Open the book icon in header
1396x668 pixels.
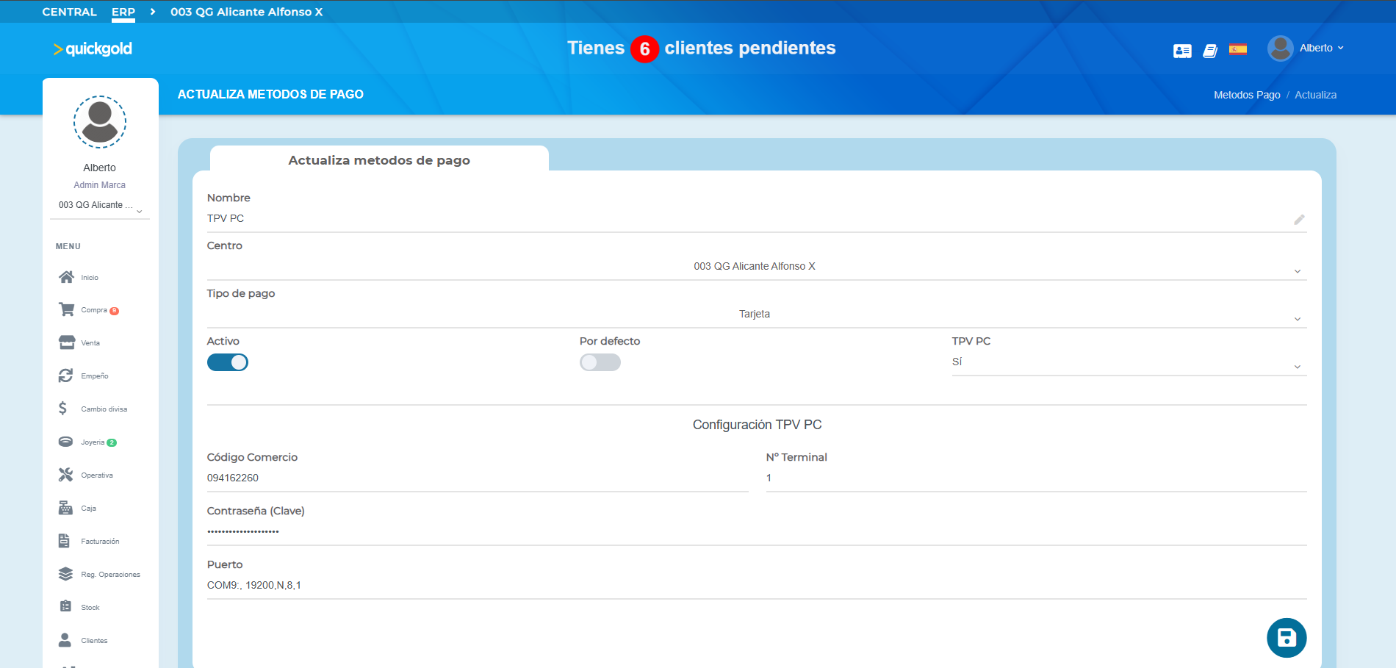click(x=1209, y=51)
